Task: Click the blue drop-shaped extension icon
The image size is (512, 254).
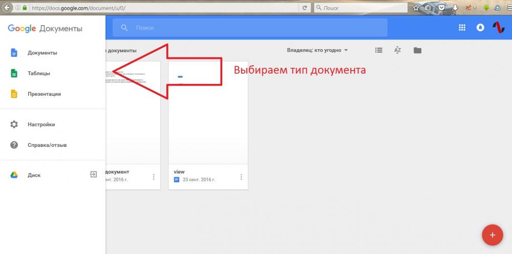Action: [x=498, y=8]
